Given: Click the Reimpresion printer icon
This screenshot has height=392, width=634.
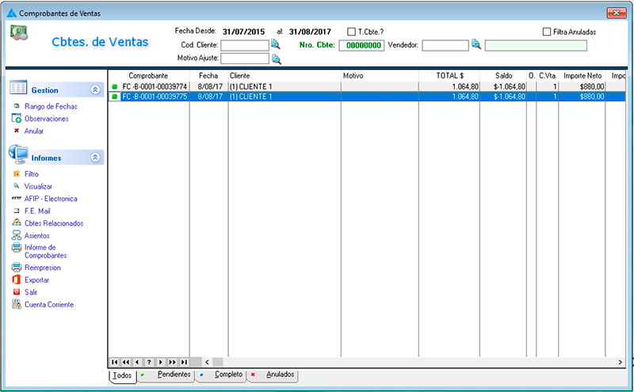Looking at the screenshot, I should point(17,268).
